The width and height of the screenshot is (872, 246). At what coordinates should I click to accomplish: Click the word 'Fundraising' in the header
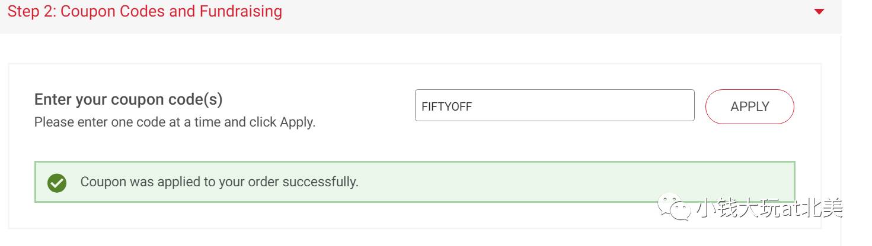[241, 11]
